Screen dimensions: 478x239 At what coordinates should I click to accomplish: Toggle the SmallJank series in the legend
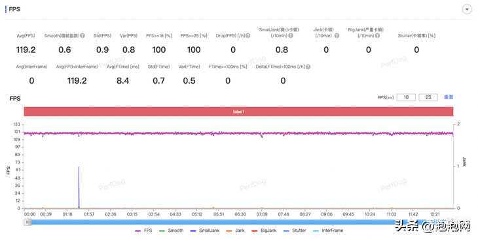[204, 231]
